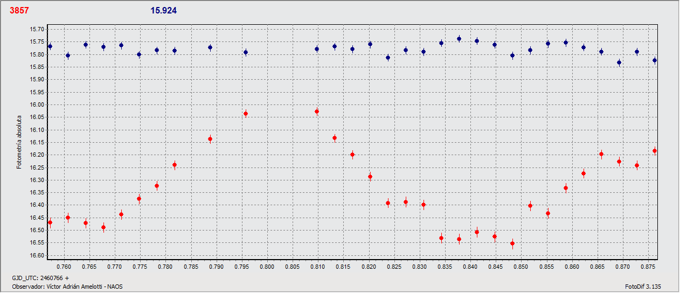Click the 0.800 x-axis tick label
Viewport: 680px width, 293px height.
point(267,267)
